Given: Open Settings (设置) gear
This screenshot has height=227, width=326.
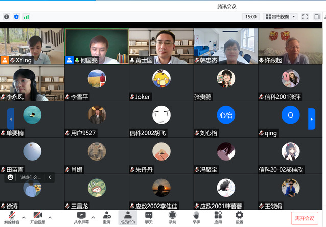Looking at the screenshot, I should 239,217.
